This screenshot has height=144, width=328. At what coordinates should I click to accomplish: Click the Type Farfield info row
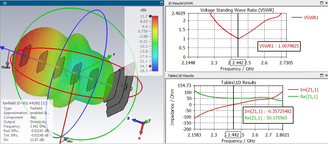click(23, 108)
